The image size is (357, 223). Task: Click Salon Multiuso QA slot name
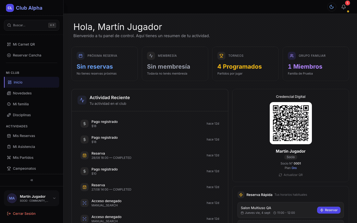(256, 208)
